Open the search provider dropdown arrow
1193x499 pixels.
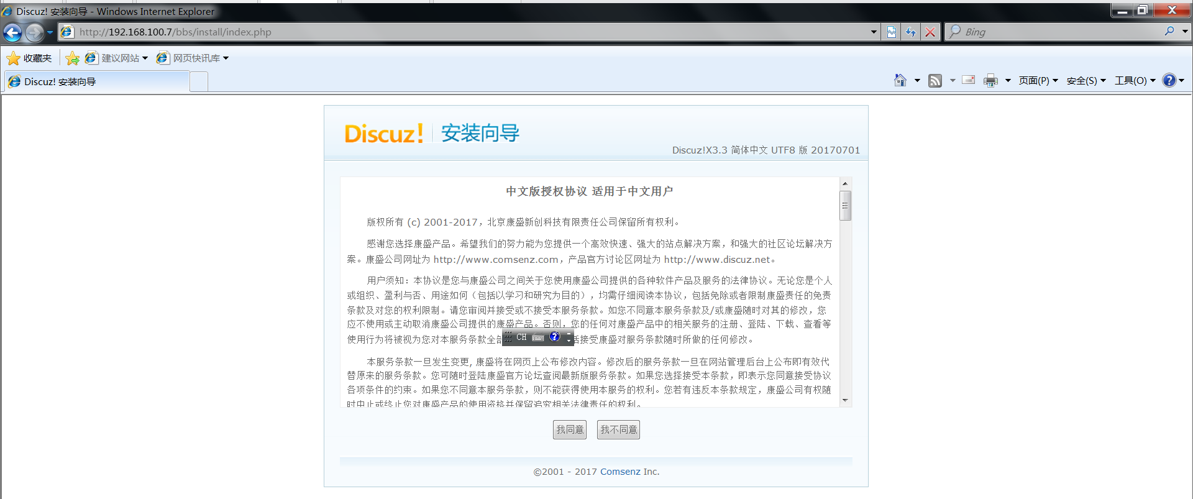click(1185, 31)
